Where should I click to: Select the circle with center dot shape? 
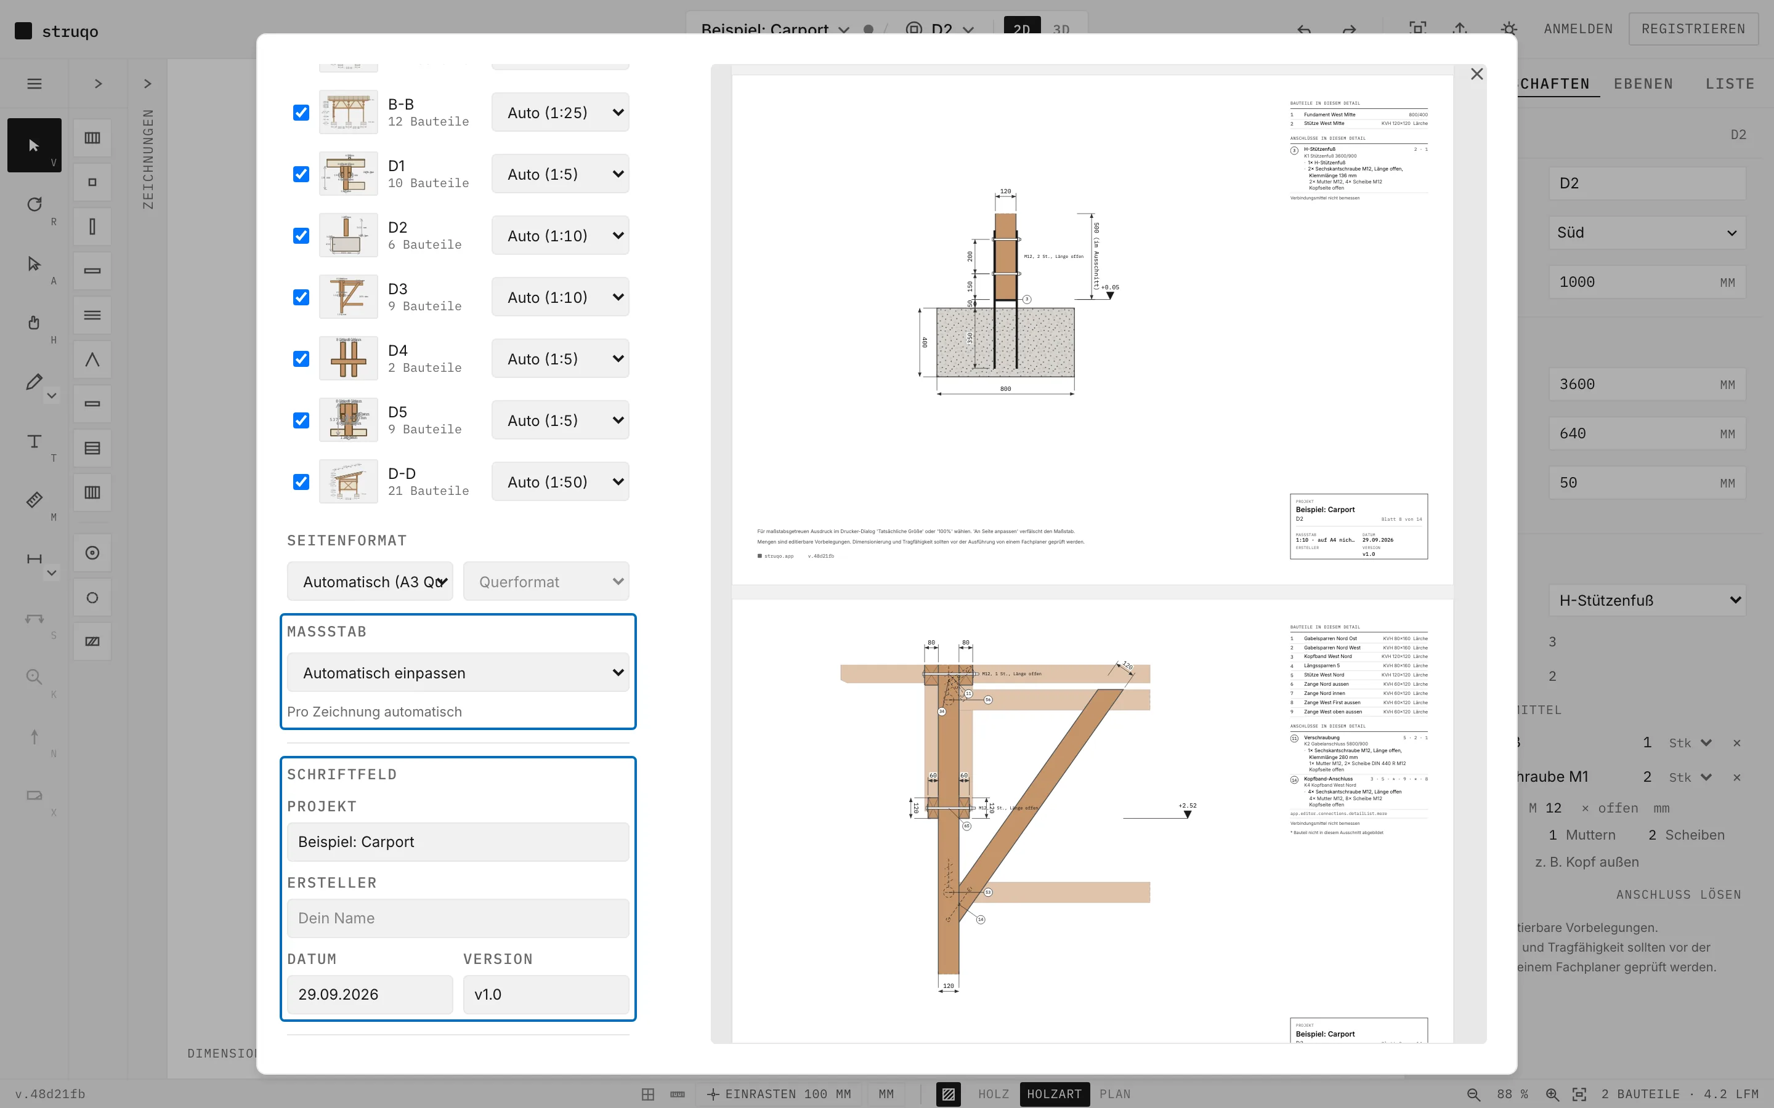point(92,553)
